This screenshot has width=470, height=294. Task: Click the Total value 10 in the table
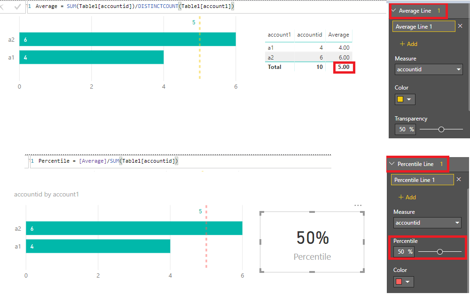coord(320,67)
